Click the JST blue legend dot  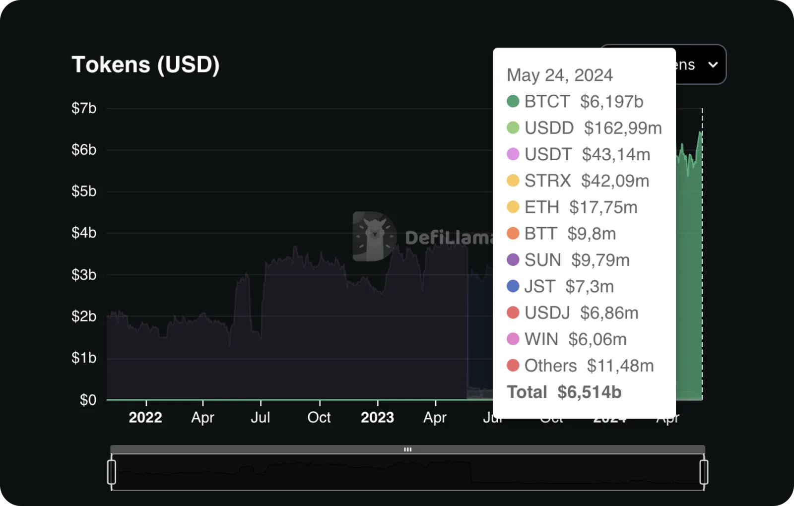coord(513,286)
